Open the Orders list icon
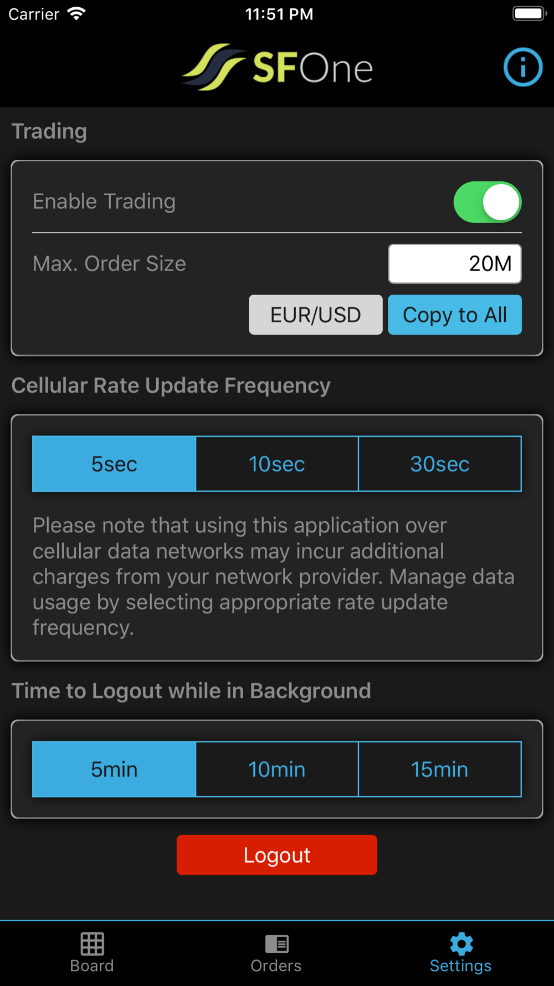Screen dimensions: 554x986 click(x=276, y=943)
